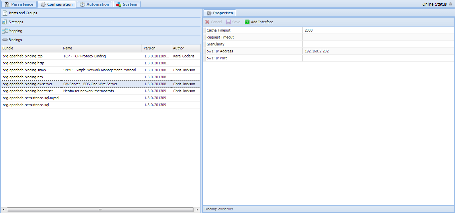The image size is (455, 213).
Task: Click the Properties tab gear icon
Action: point(209,13)
